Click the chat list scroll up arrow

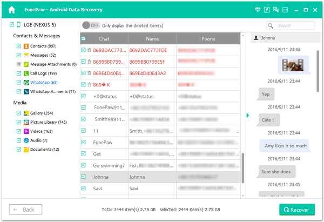[243, 36]
